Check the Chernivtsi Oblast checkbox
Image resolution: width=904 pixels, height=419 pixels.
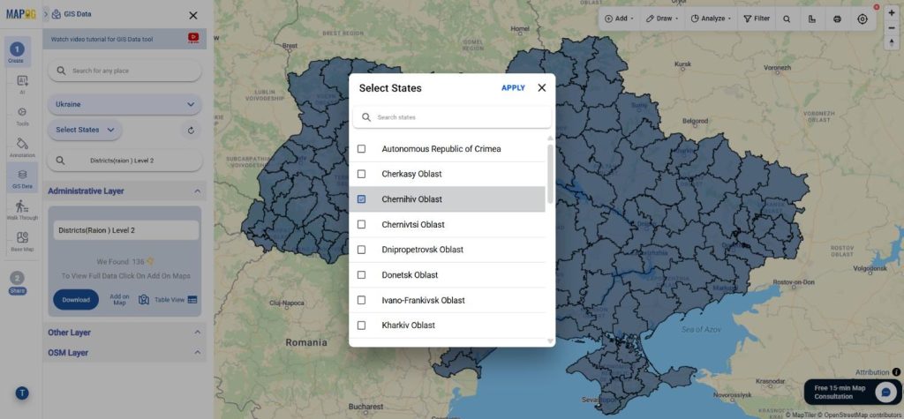coord(361,224)
